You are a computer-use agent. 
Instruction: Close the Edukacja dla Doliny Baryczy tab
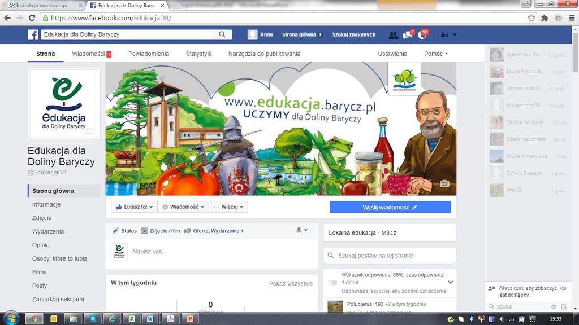(162, 6)
